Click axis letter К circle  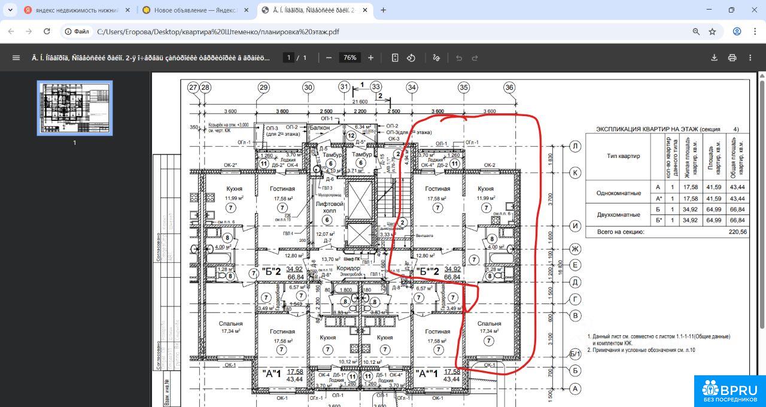coord(575,172)
